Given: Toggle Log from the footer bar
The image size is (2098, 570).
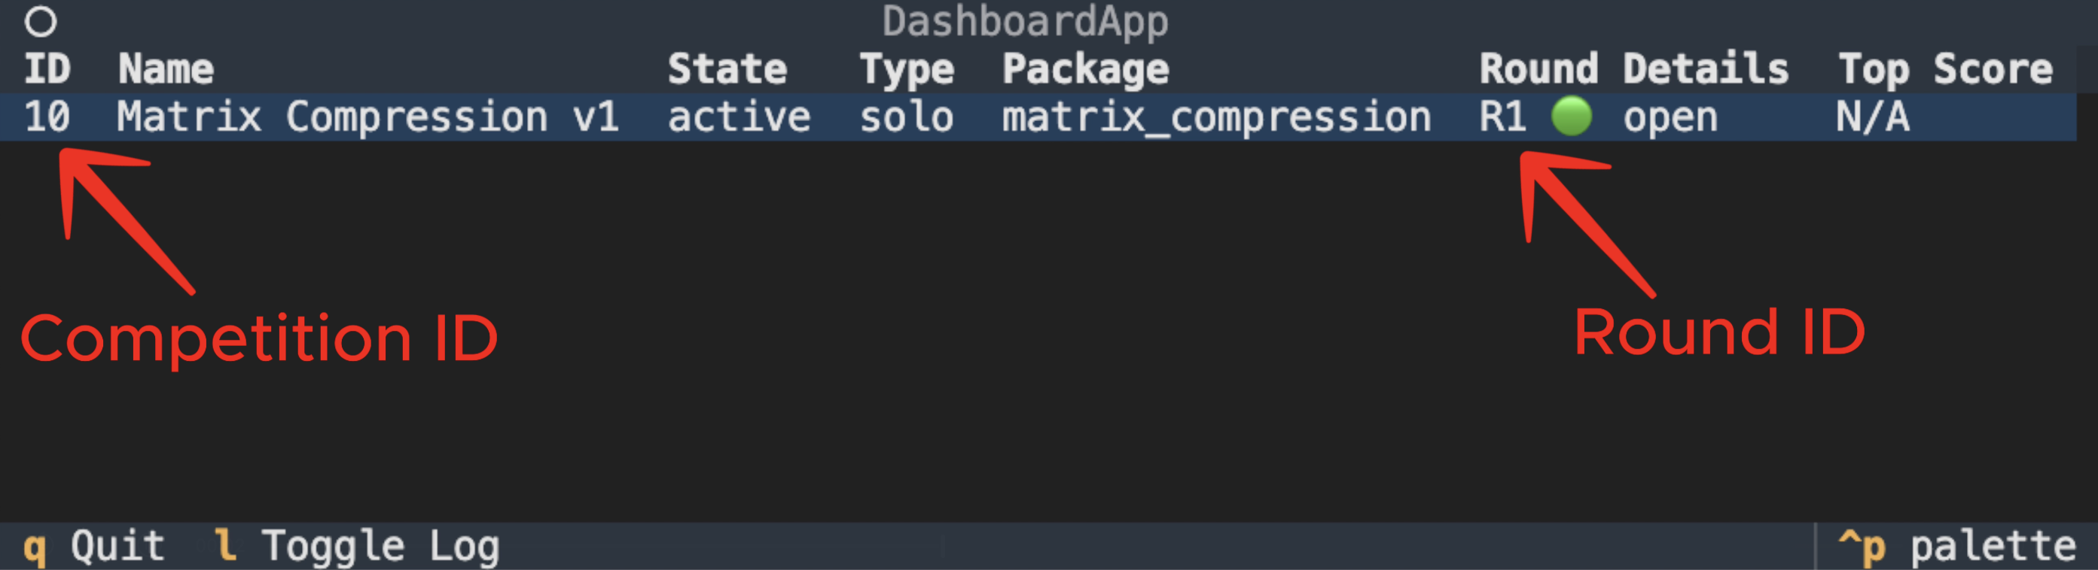Looking at the screenshot, I should [x=358, y=546].
